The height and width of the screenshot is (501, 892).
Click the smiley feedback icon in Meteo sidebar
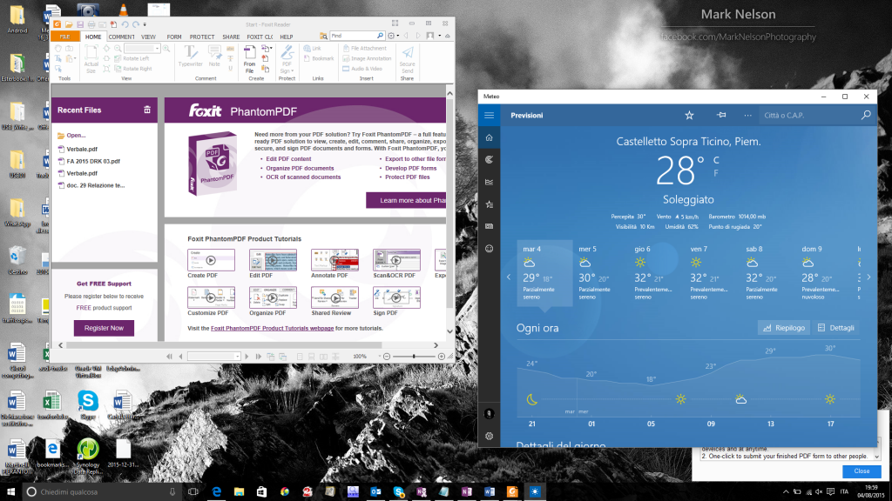point(490,248)
